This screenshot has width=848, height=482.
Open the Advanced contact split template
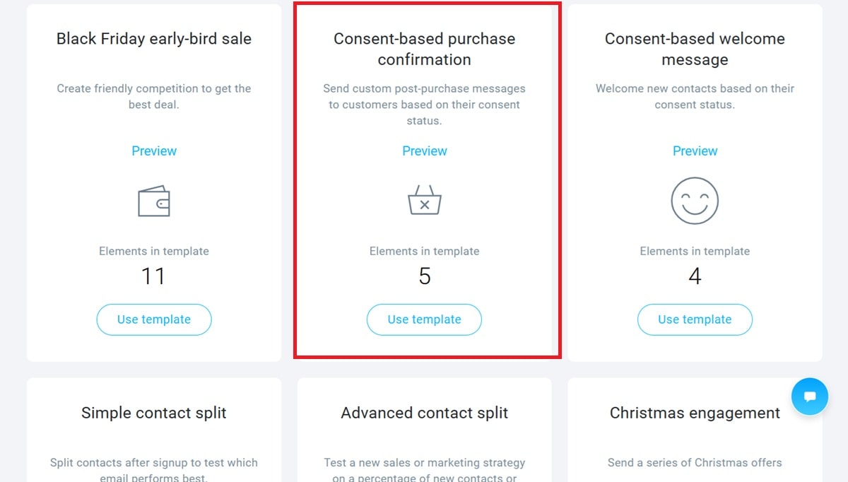pos(424,413)
